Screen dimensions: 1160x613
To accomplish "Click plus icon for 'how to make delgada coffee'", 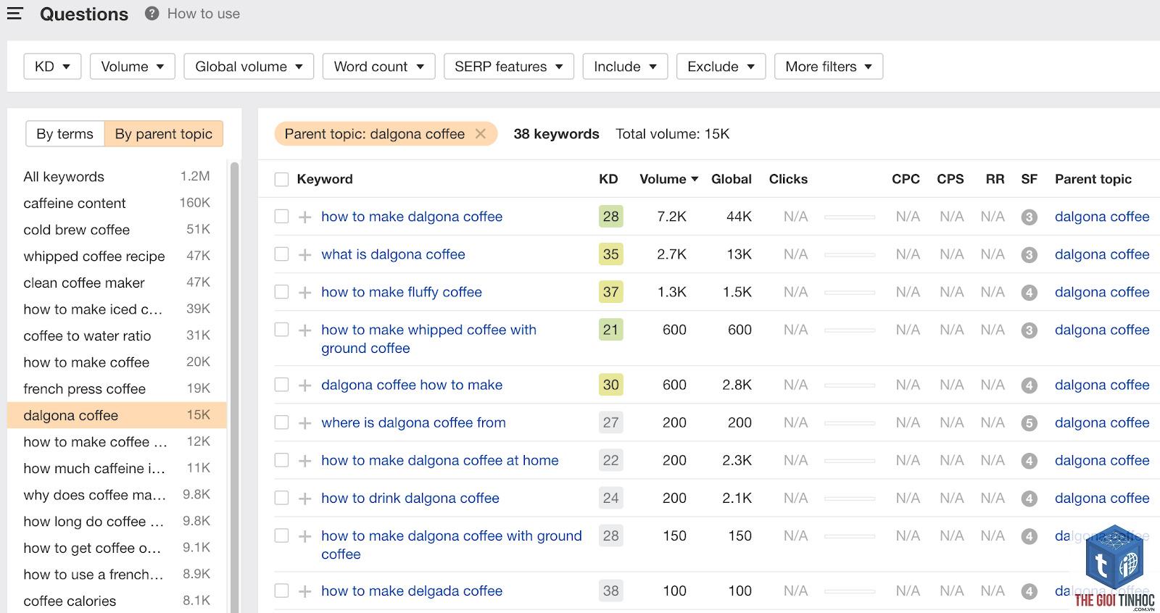I will (x=305, y=591).
